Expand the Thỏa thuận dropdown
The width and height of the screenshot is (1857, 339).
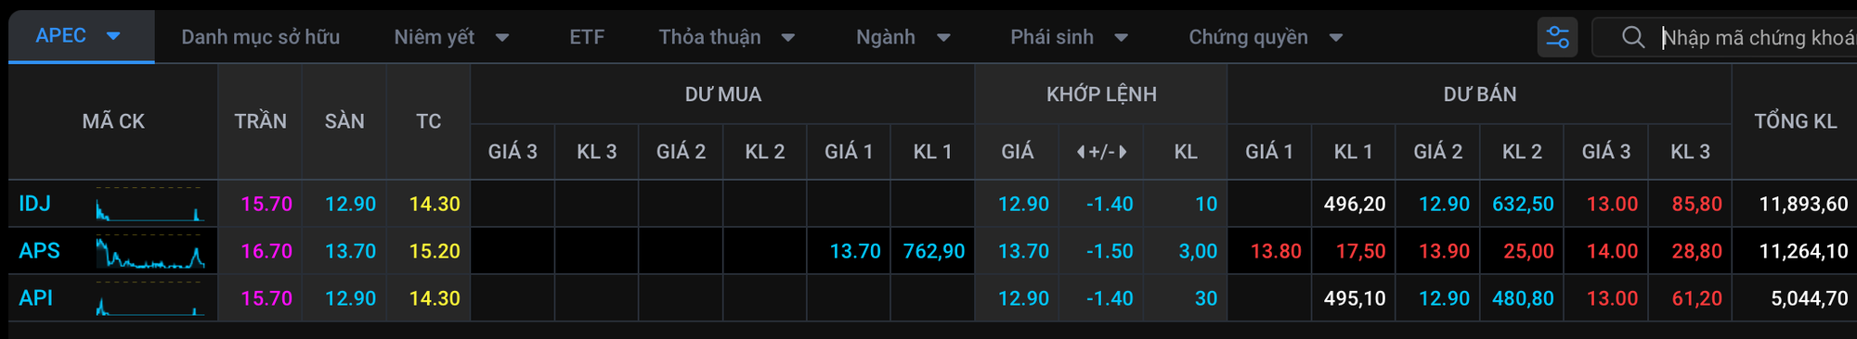click(788, 38)
